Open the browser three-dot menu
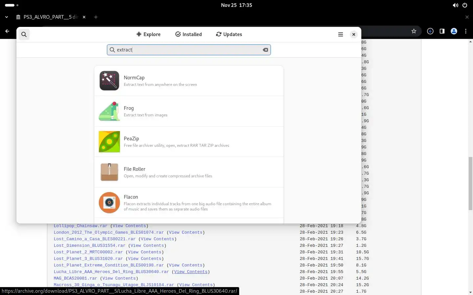Screen dimensions: 473x295 click(x=466, y=31)
